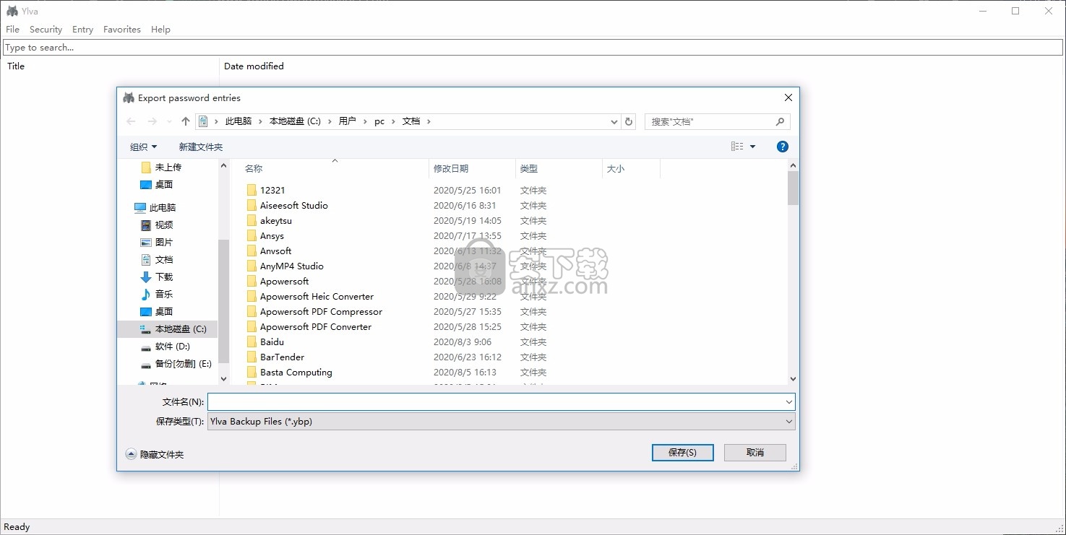Open the recent locations dropdown arrow

tap(169, 121)
